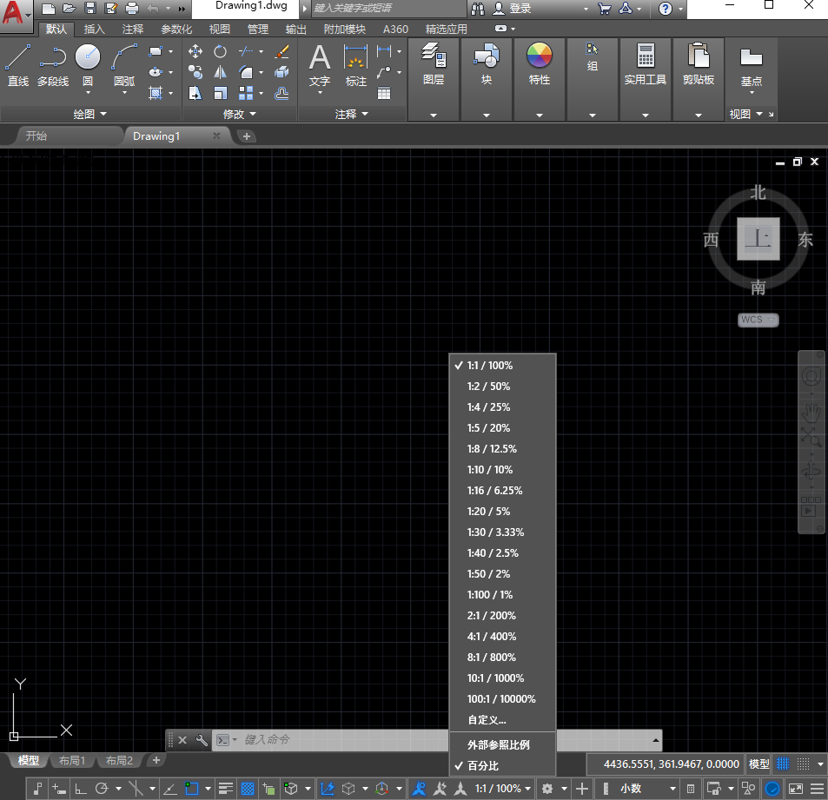828x800 pixels.
Task: Click the Table icon in Annotation panel
Action: (384, 94)
